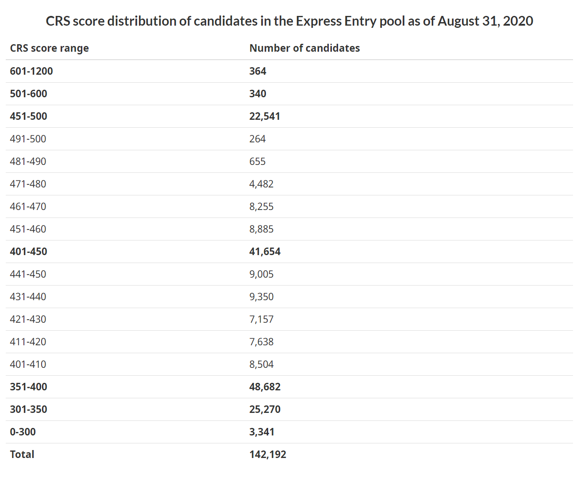Click the 22,541 candidates value

coord(265,116)
